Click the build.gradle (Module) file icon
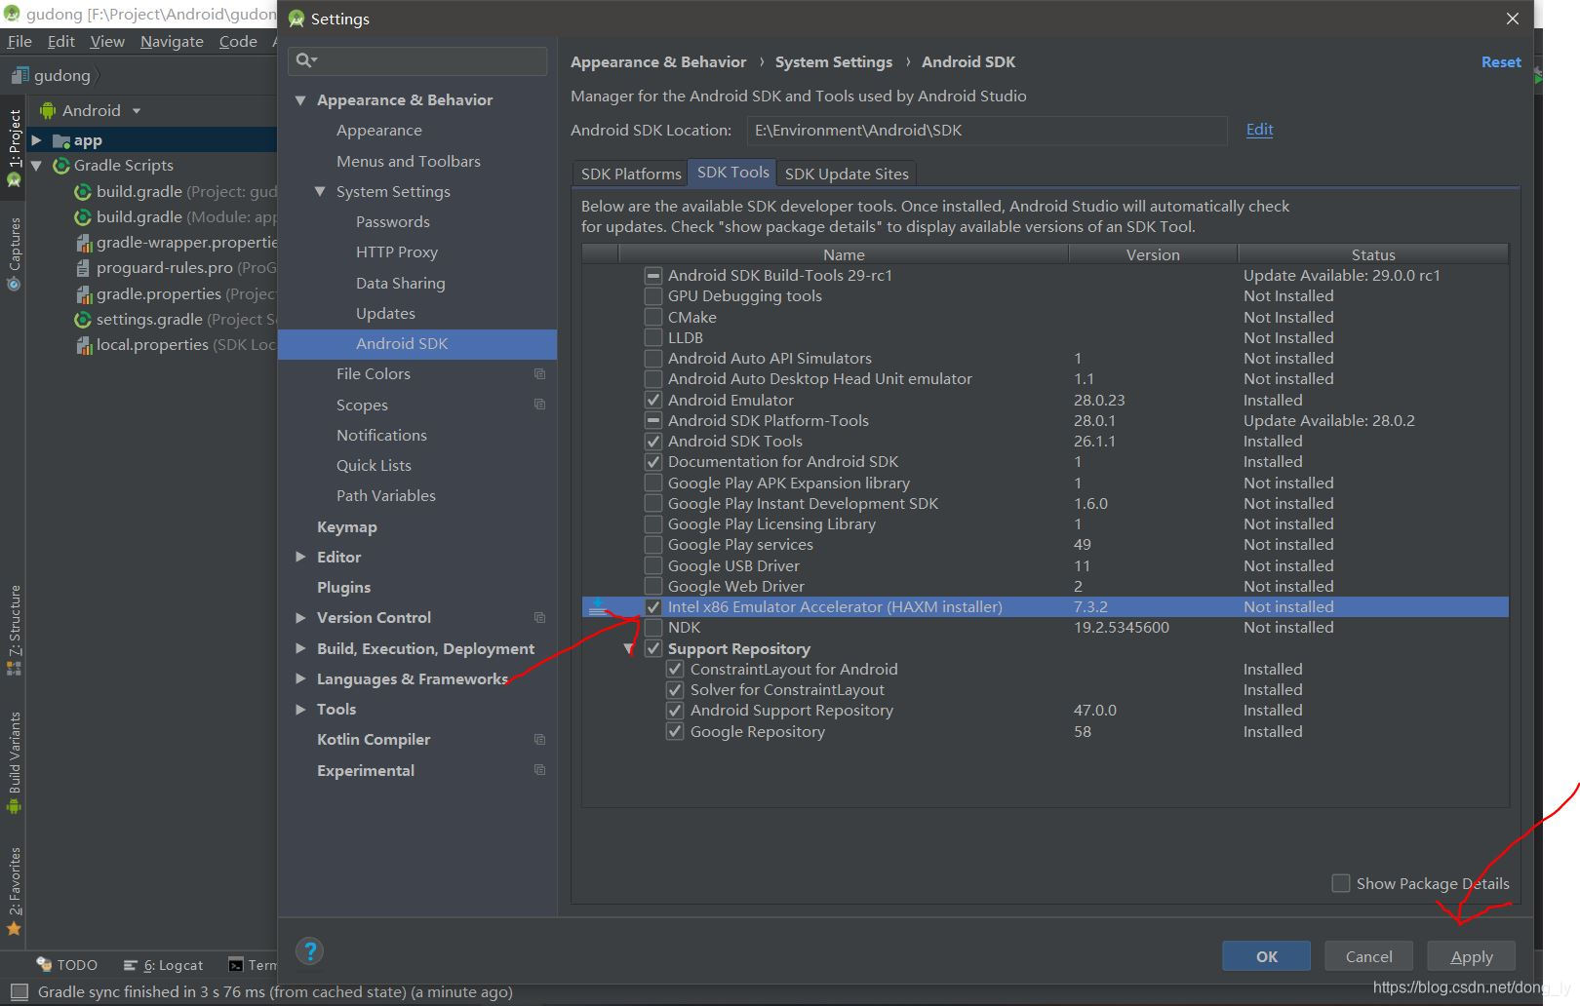Screen dimensions: 1580x1006 coord(83,216)
